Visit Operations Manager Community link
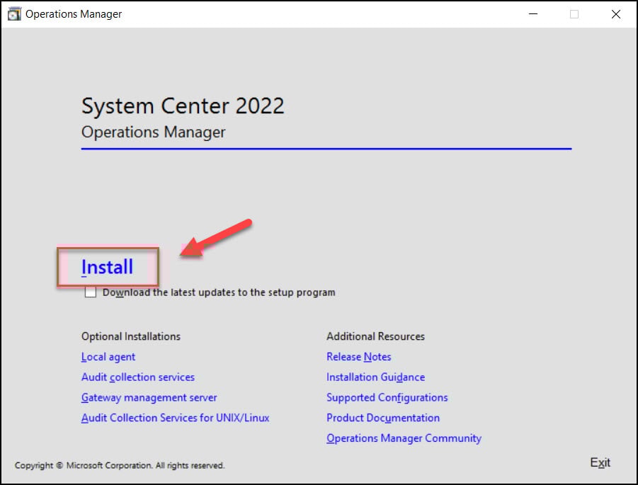Viewport: 638px width, 485px height. 404,438
